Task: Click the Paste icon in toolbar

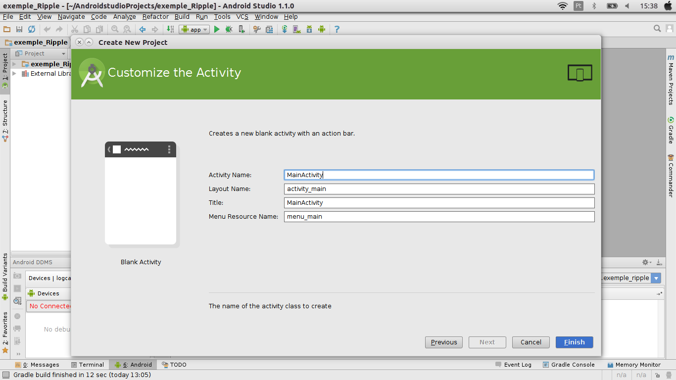Action: click(99, 29)
